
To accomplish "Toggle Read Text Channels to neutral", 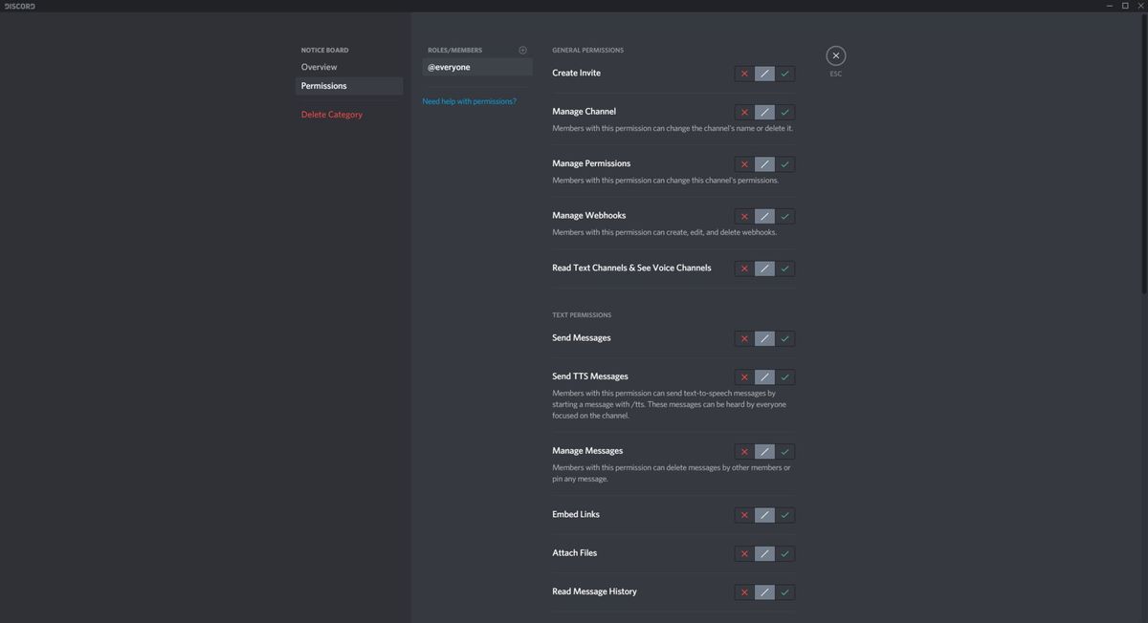I will [x=764, y=269].
